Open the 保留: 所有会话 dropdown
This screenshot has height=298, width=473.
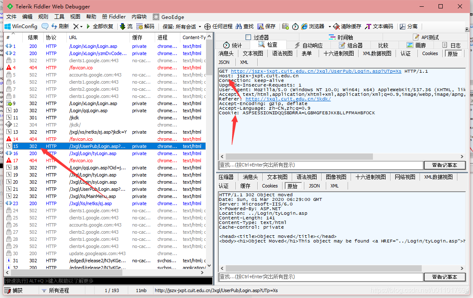tap(182, 26)
